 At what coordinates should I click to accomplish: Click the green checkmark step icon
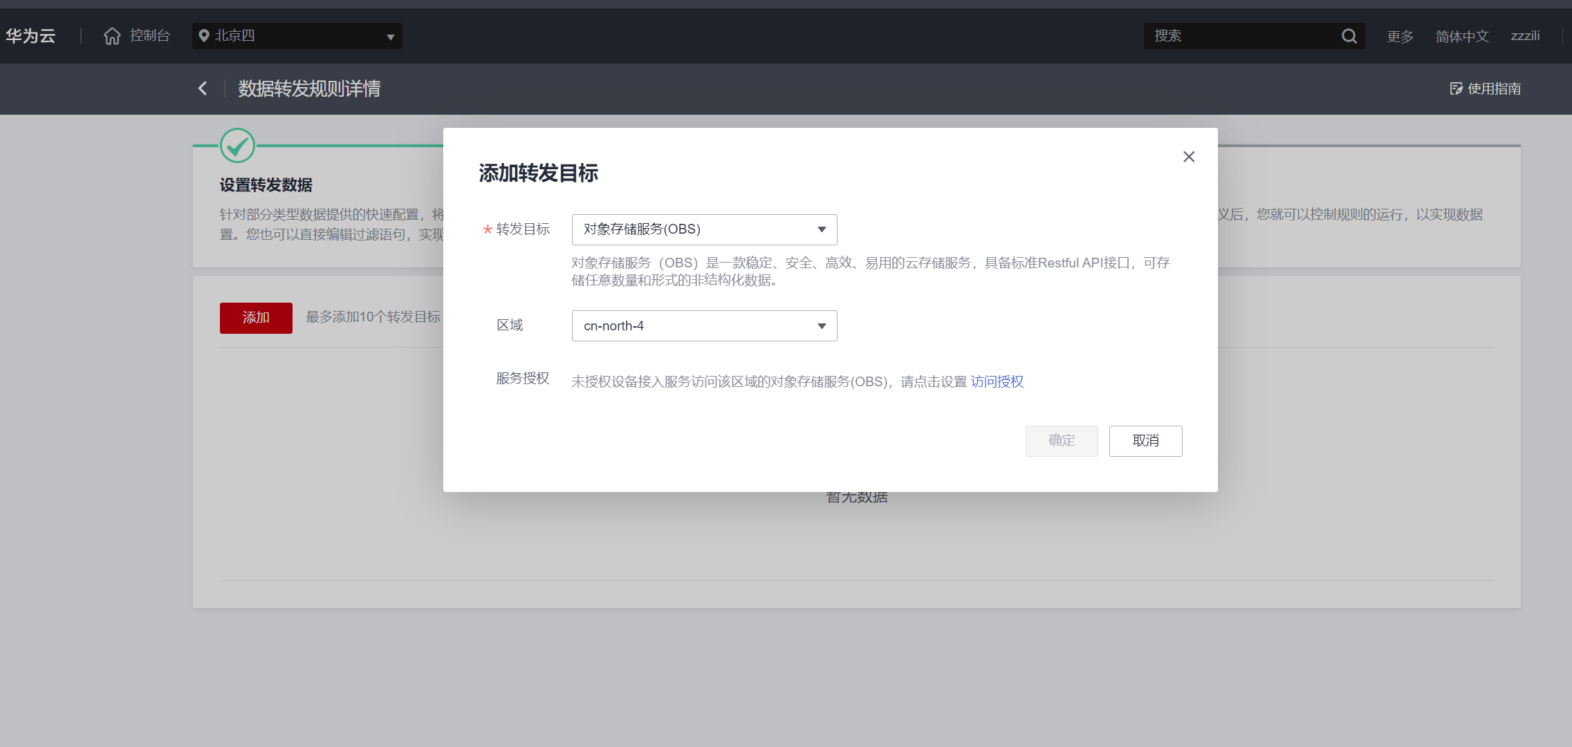coord(237,146)
